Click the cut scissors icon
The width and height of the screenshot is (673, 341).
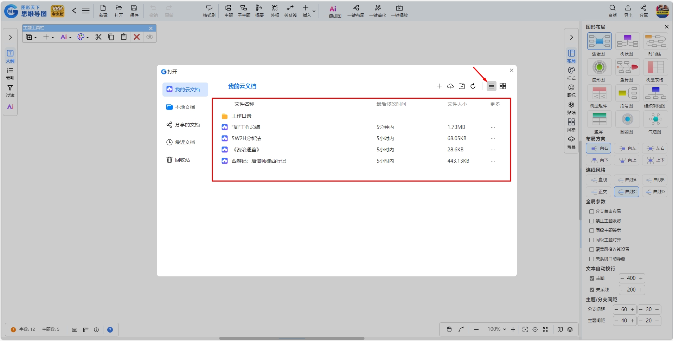pyautogui.click(x=98, y=37)
